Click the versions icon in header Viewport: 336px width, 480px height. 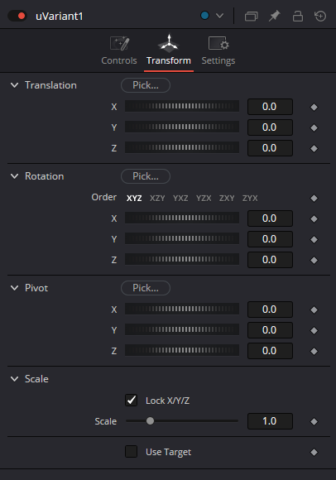tap(252, 16)
